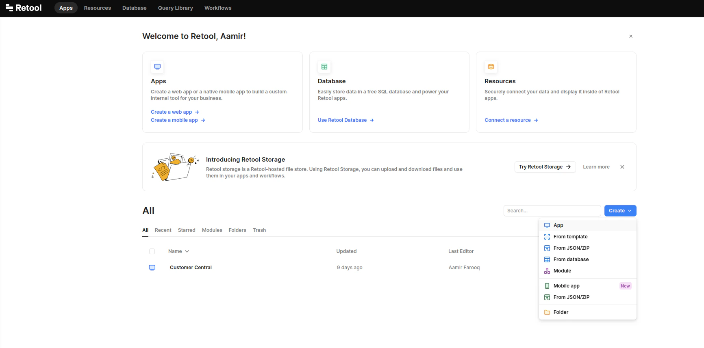The image size is (704, 348).
Task: Select Module in Create menu
Action: (588, 271)
